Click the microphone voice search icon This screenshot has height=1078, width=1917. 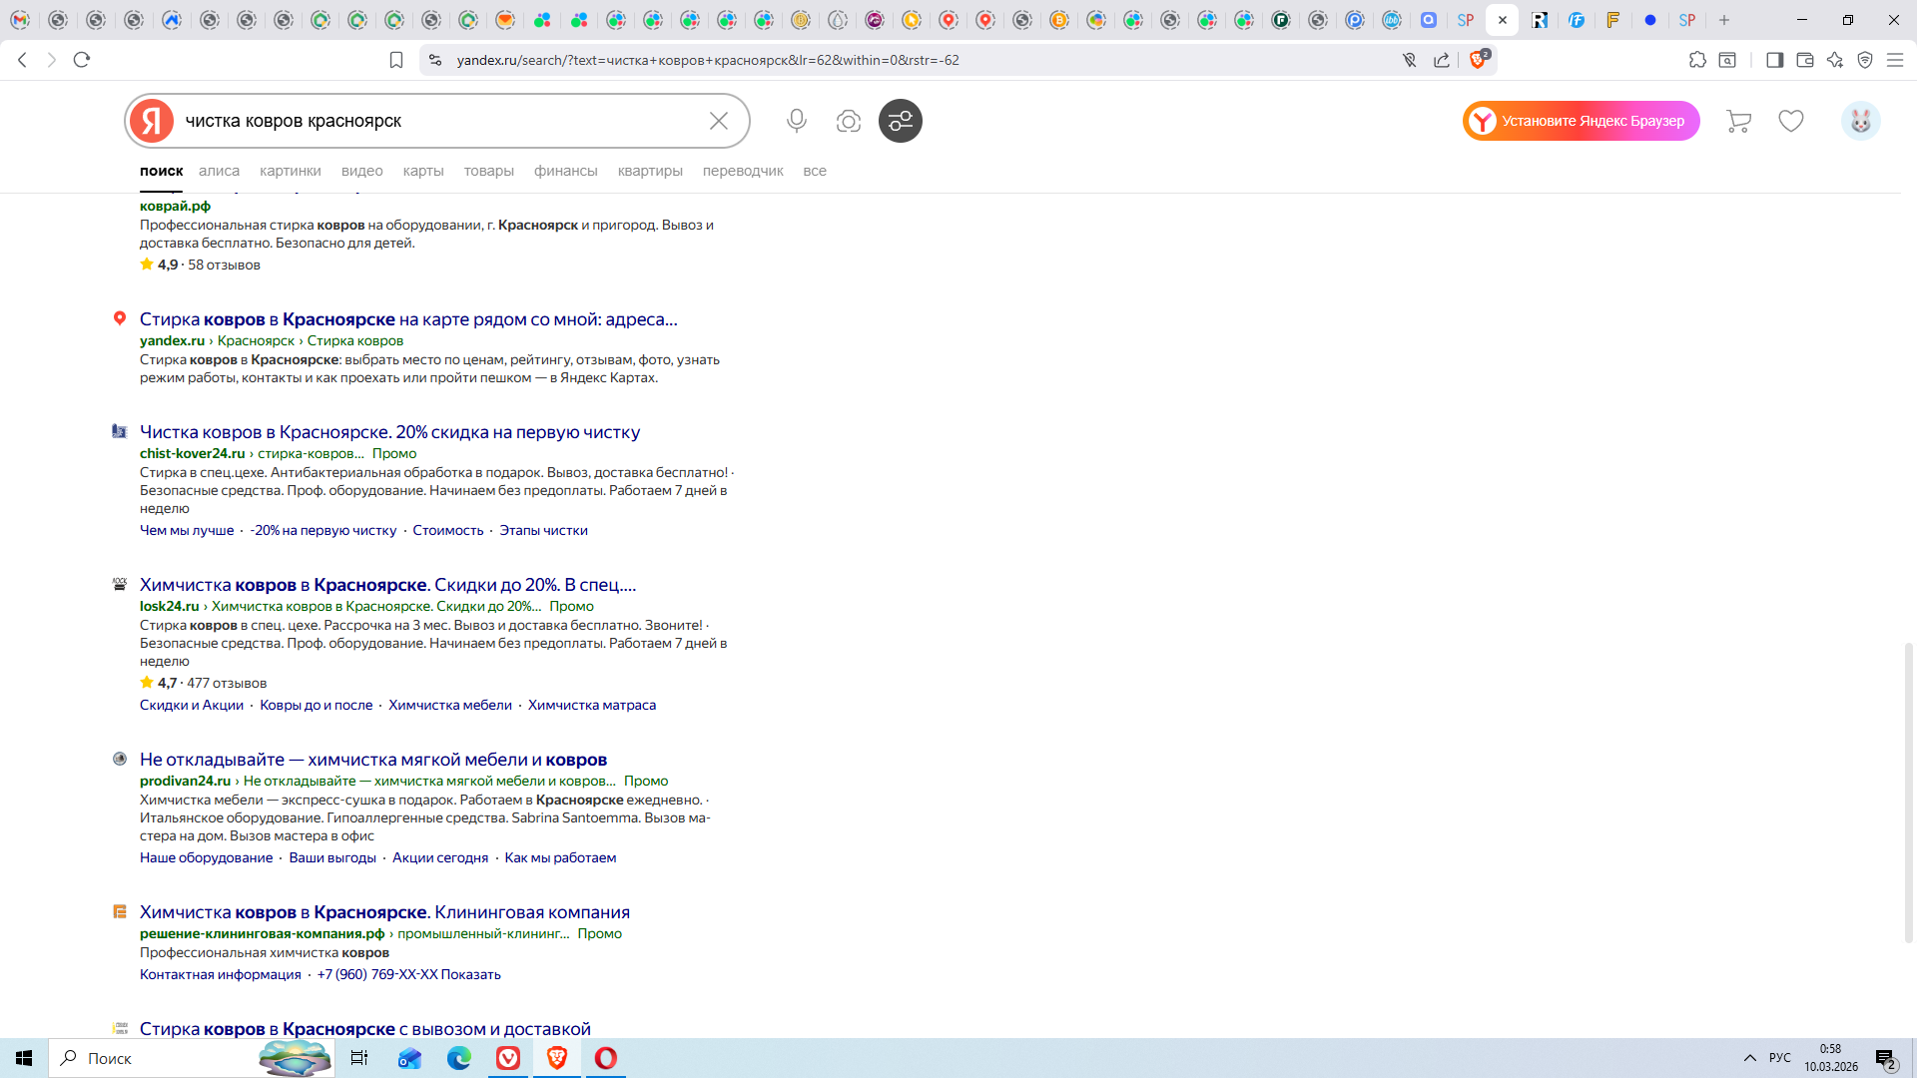(796, 121)
